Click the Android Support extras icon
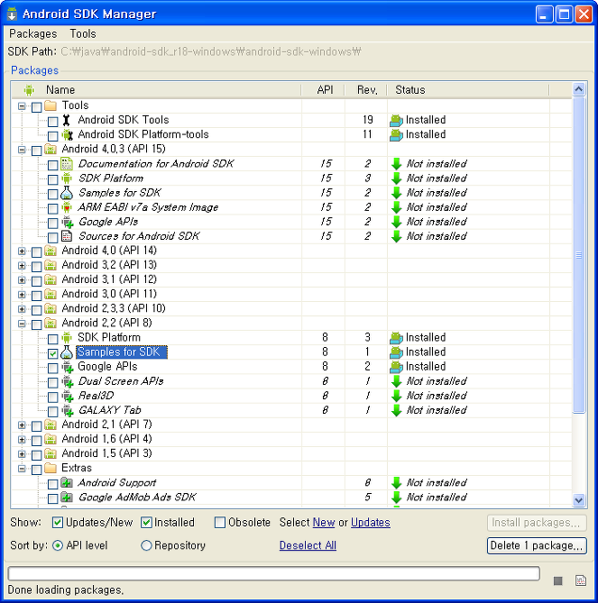Viewport: 598px width, 603px height. tap(67, 482)
